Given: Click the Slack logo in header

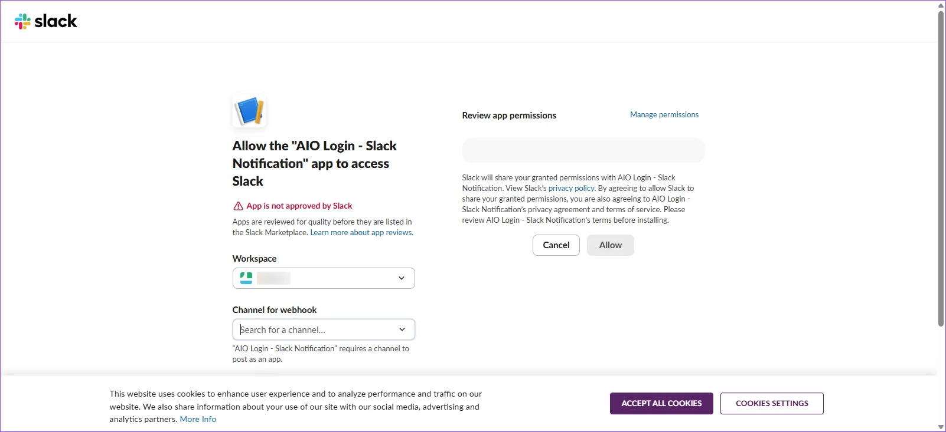Looking at the screenshot, I should 46,21.
